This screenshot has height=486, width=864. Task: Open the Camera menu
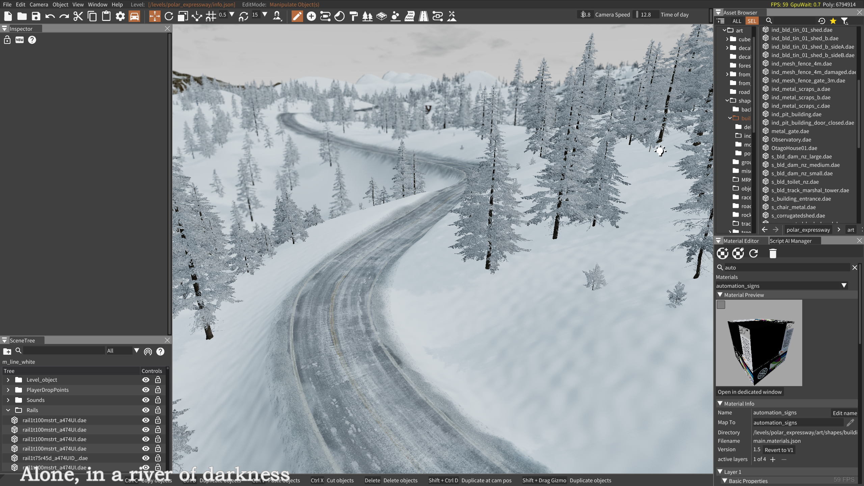38,4
